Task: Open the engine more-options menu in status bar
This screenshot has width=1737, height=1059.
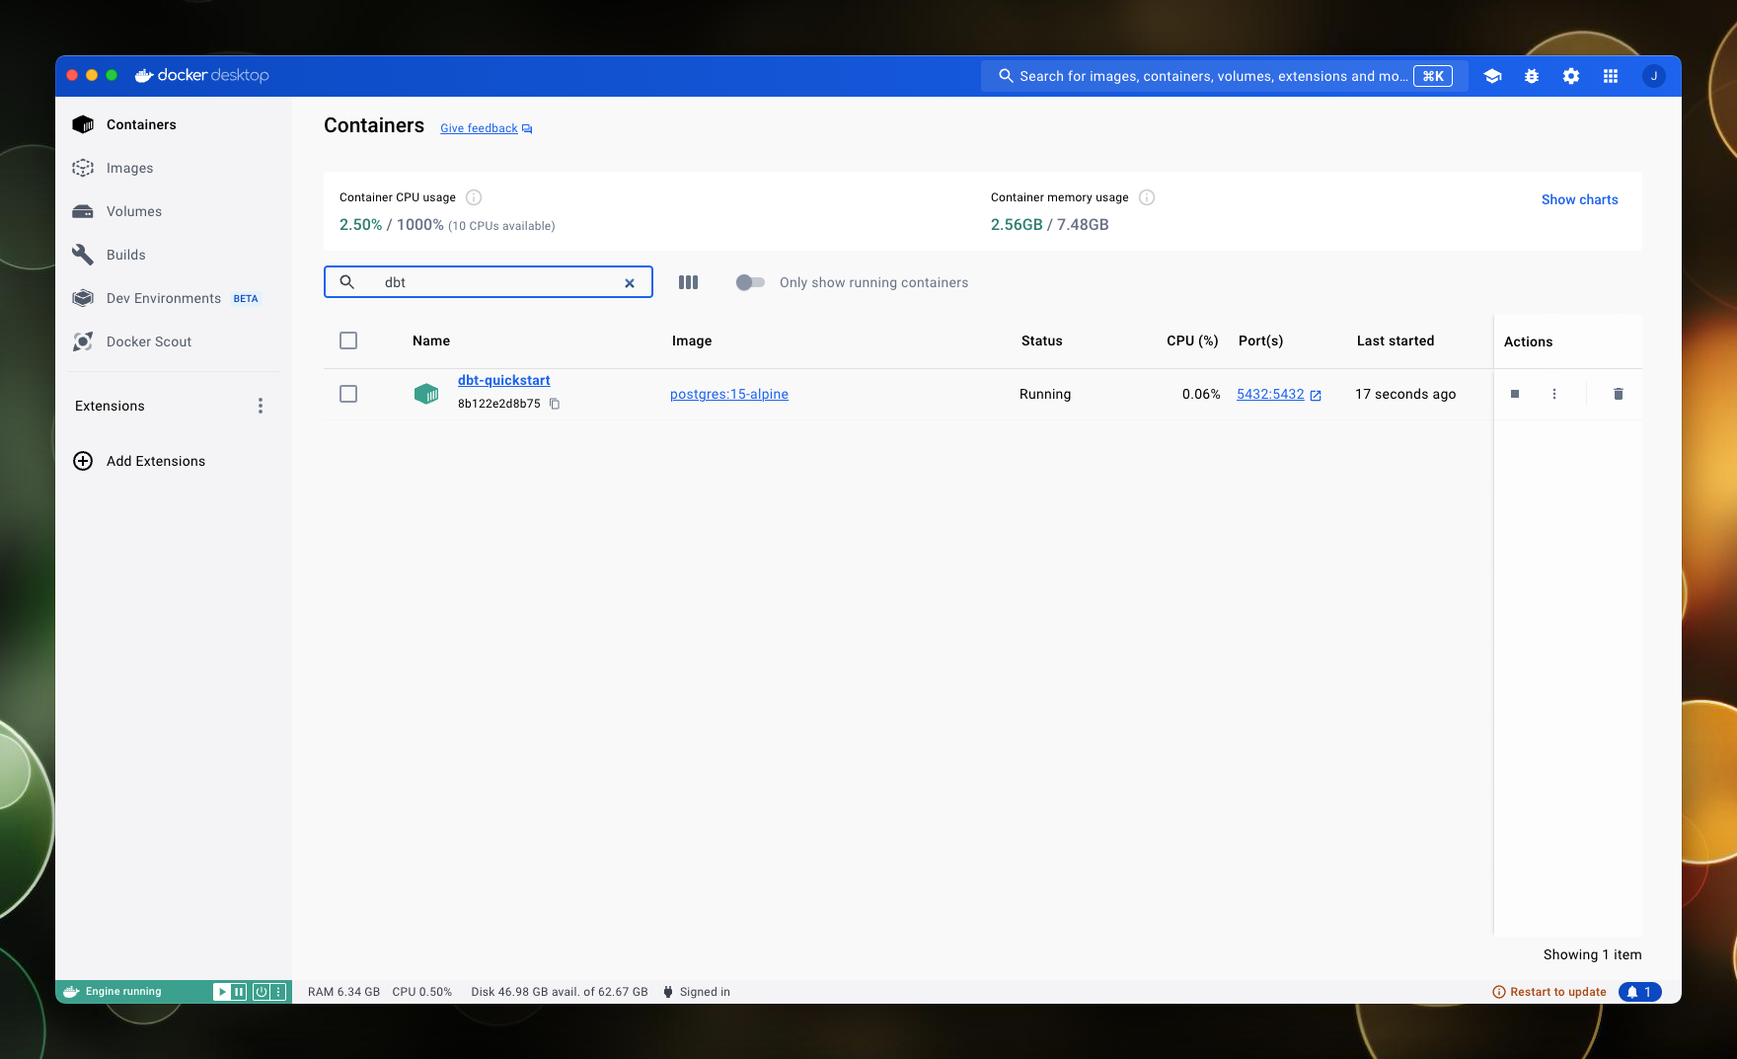Action: coord(277,991)
